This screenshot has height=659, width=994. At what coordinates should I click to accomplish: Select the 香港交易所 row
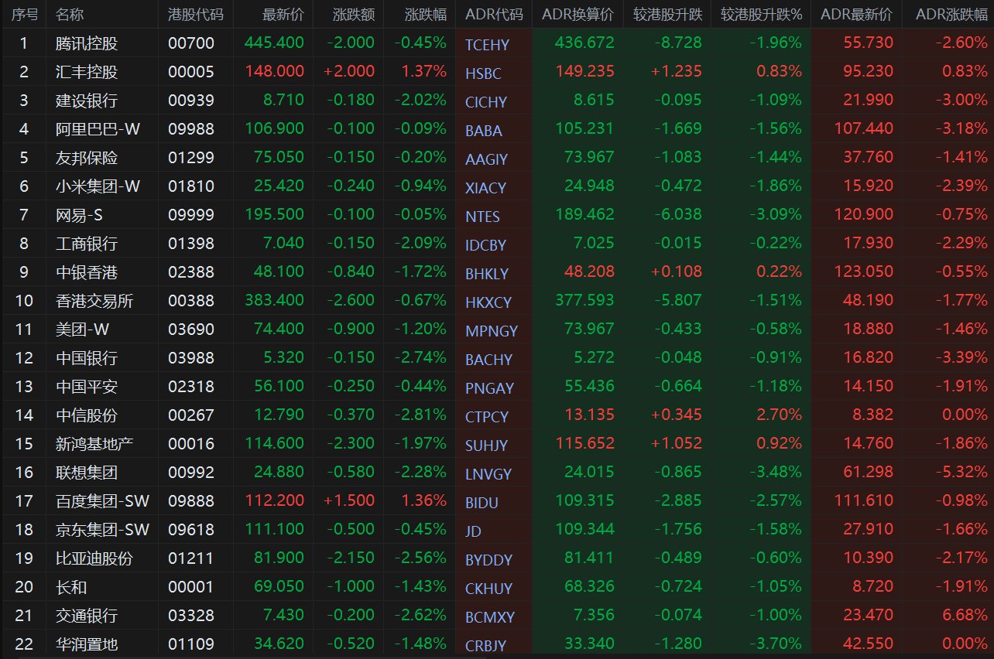click(497, 301)
